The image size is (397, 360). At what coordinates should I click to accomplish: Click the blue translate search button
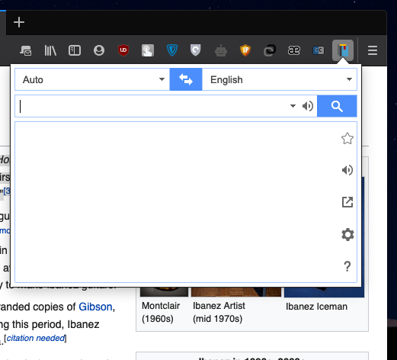tap(337, 106)
